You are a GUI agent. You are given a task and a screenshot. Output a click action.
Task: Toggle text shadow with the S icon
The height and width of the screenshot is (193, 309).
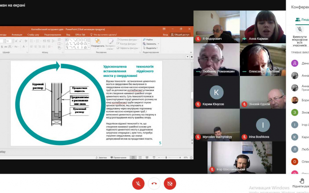point(2,47)
